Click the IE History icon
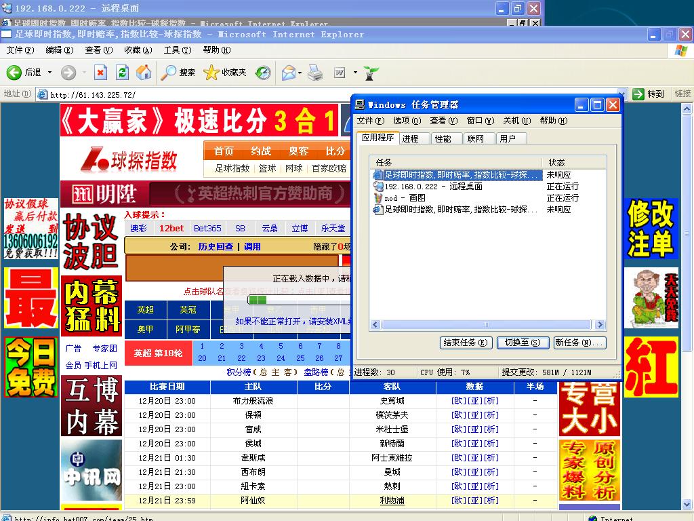The height and width of the screenshot is (521, 694). [263, 73]
